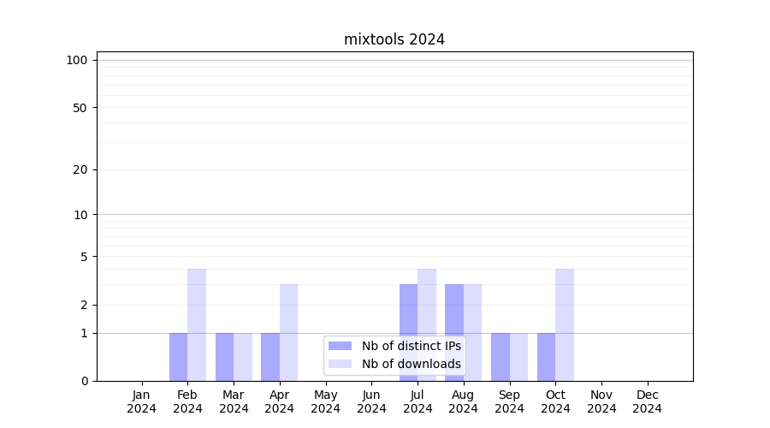This screenshot has width=770, height=428.
Task: Click the Feb 2024 distinct IPs bar
Action: [x=178, y=357]
